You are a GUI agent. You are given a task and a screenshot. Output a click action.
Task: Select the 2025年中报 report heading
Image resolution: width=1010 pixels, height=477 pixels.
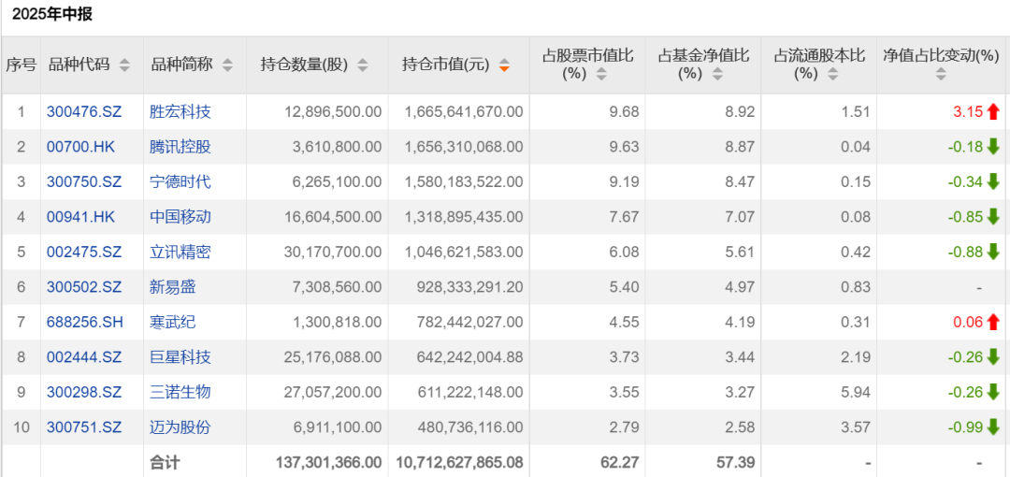pyautogui.click(x=51, y=15)
